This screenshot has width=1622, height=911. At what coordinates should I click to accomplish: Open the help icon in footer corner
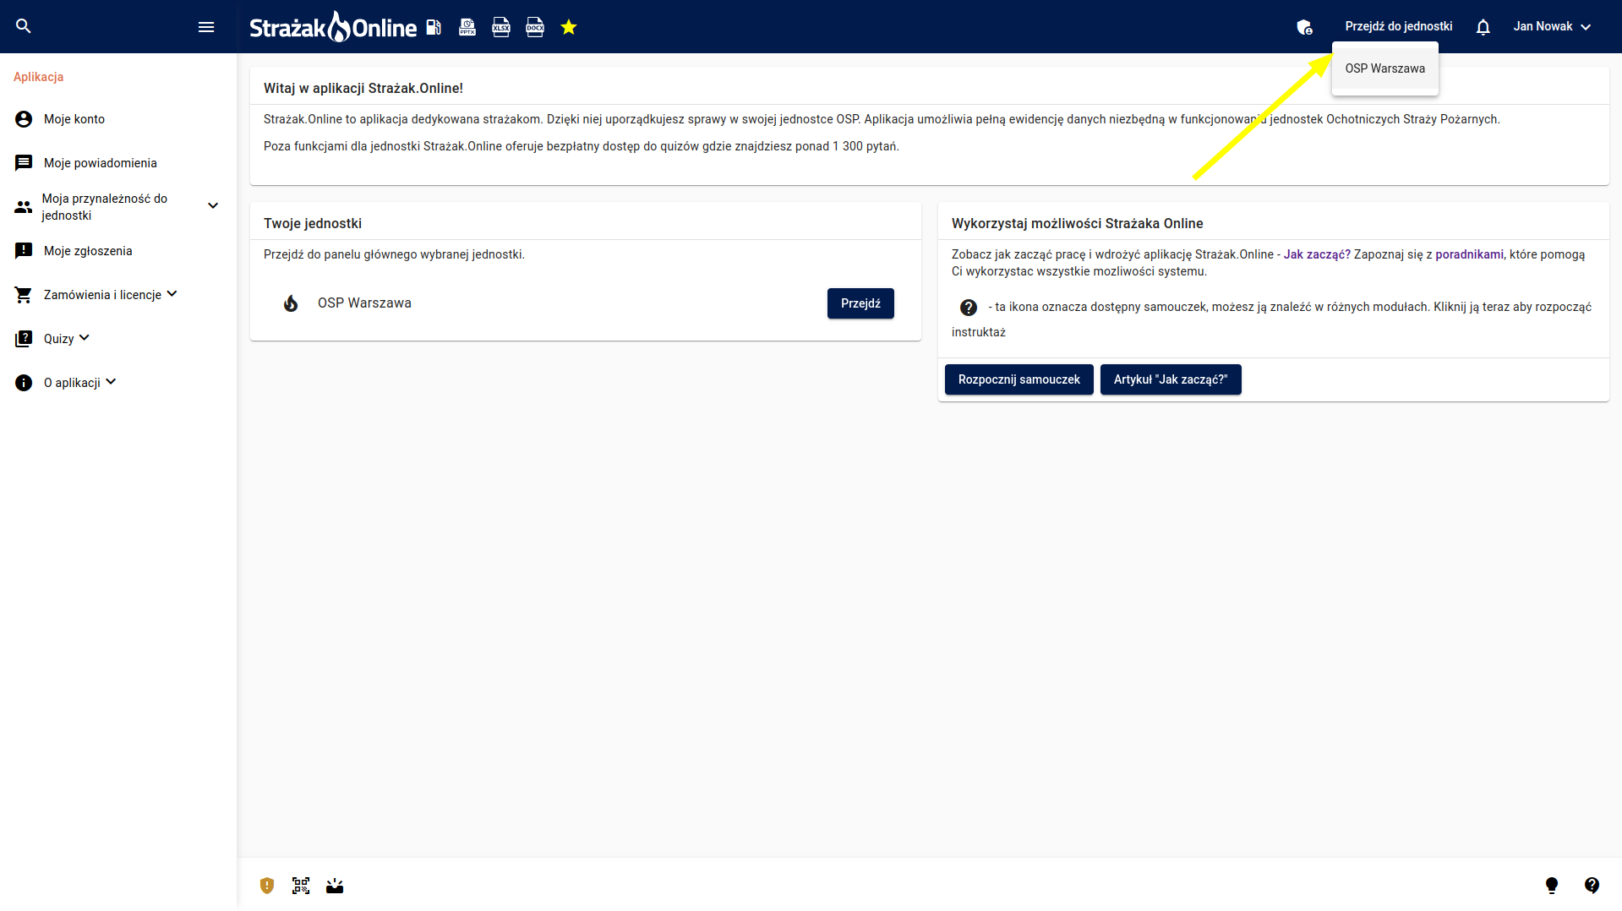click(1592, 886)
